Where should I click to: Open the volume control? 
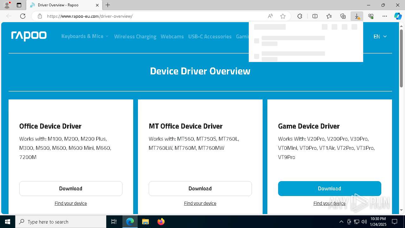click(x=364, y=222)
